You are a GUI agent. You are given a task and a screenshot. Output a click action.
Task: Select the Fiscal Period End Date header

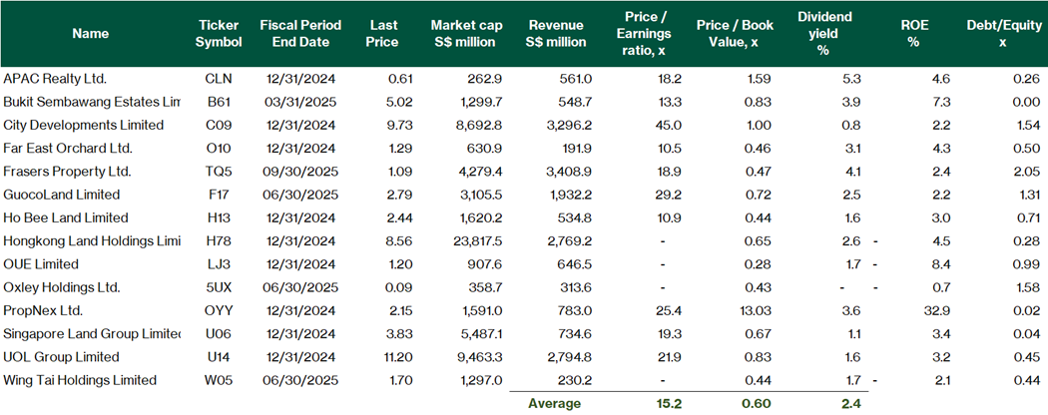[x=299, y=33]
